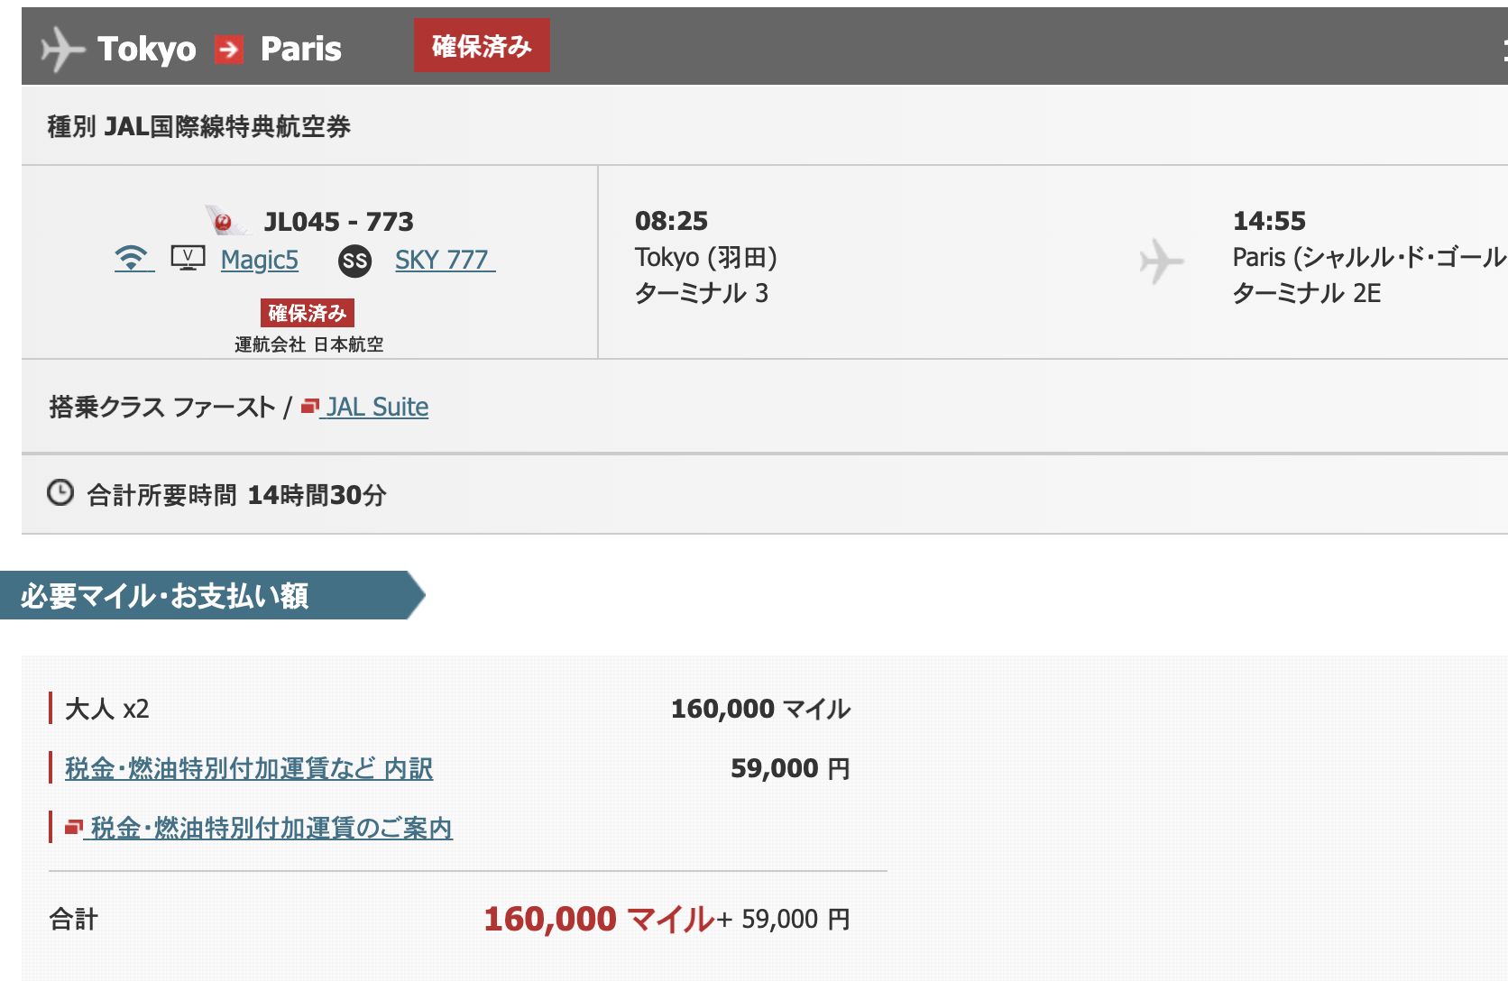Click the 160,000 マイル value in the 大人 x2 row
Screen dimensions: 1508x981
[x=760, y=709]
